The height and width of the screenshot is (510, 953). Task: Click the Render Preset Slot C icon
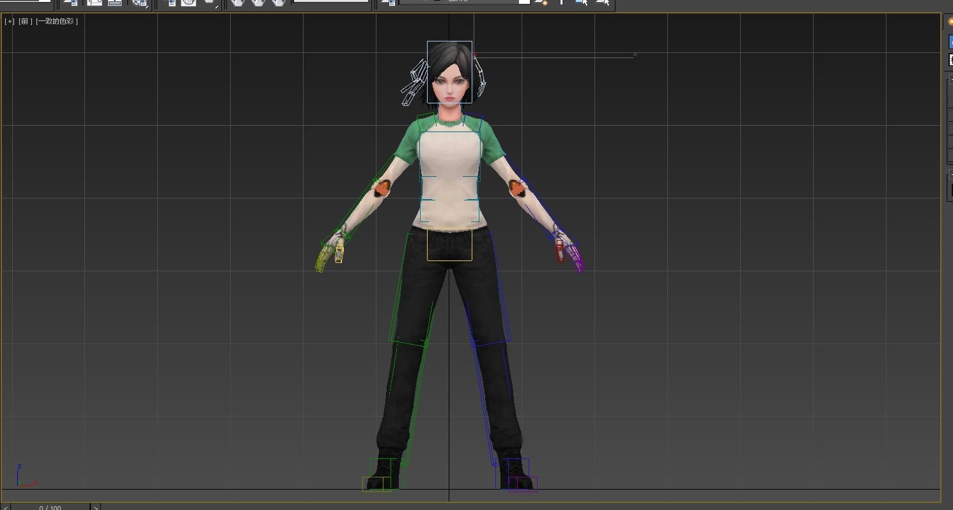click(x=278, y=3)
